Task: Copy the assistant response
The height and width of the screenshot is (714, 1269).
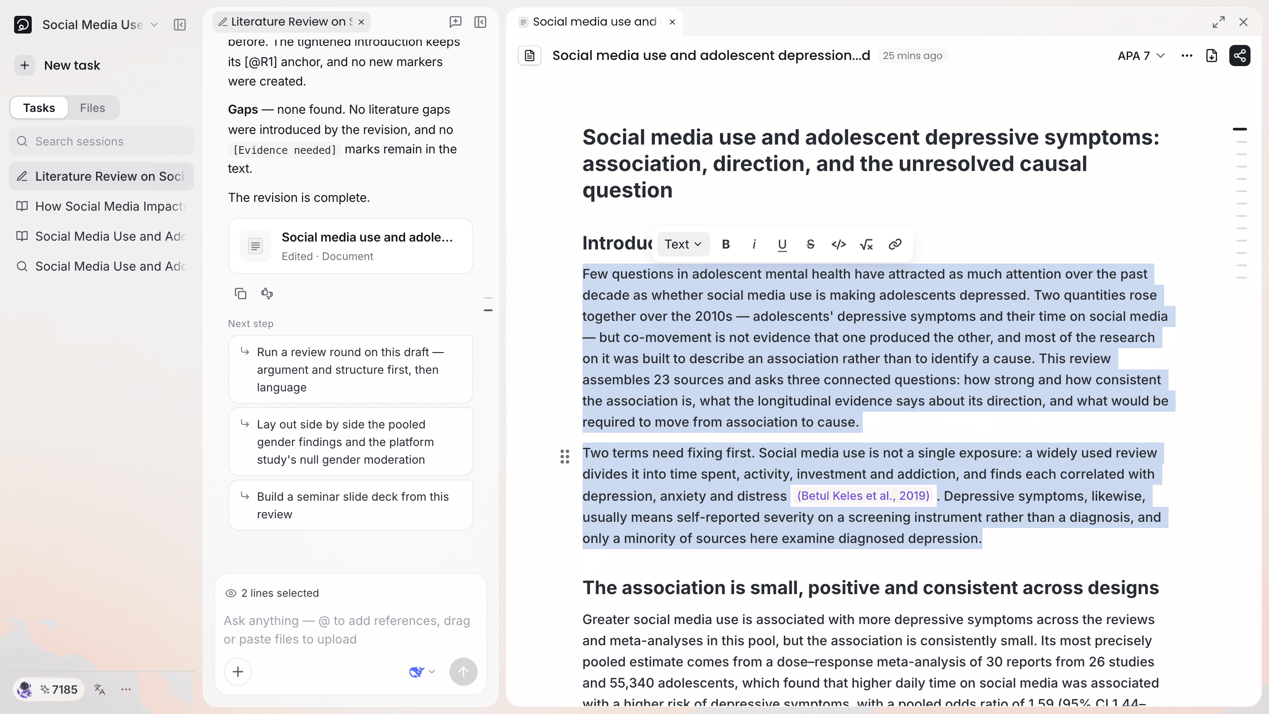Action: pos(241,294)
